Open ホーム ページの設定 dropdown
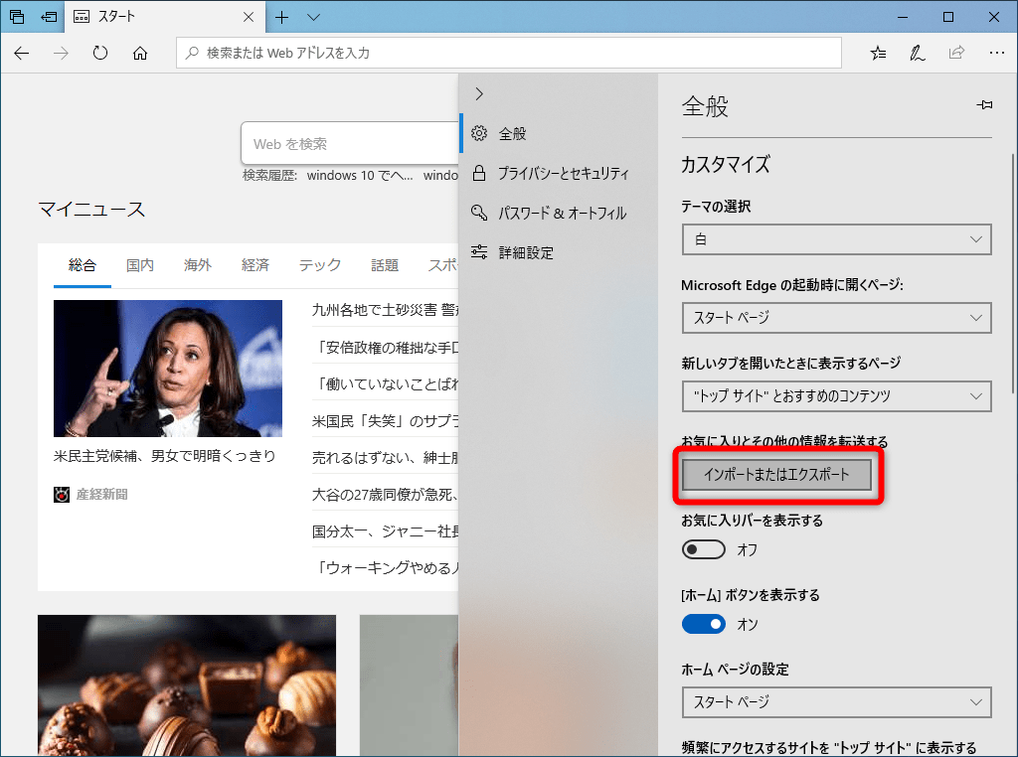Screen dimensions: 1018x757 point(836,702)
